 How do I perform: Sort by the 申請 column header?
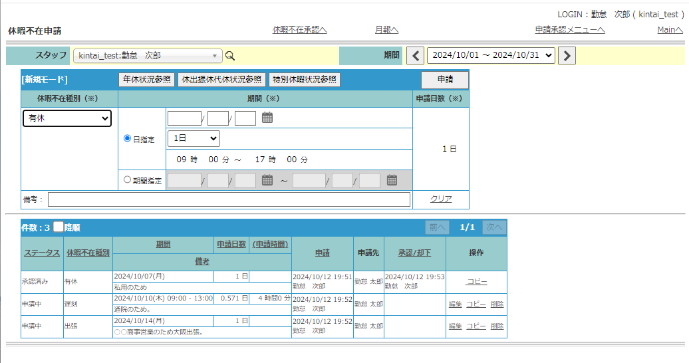click(322, 253)
